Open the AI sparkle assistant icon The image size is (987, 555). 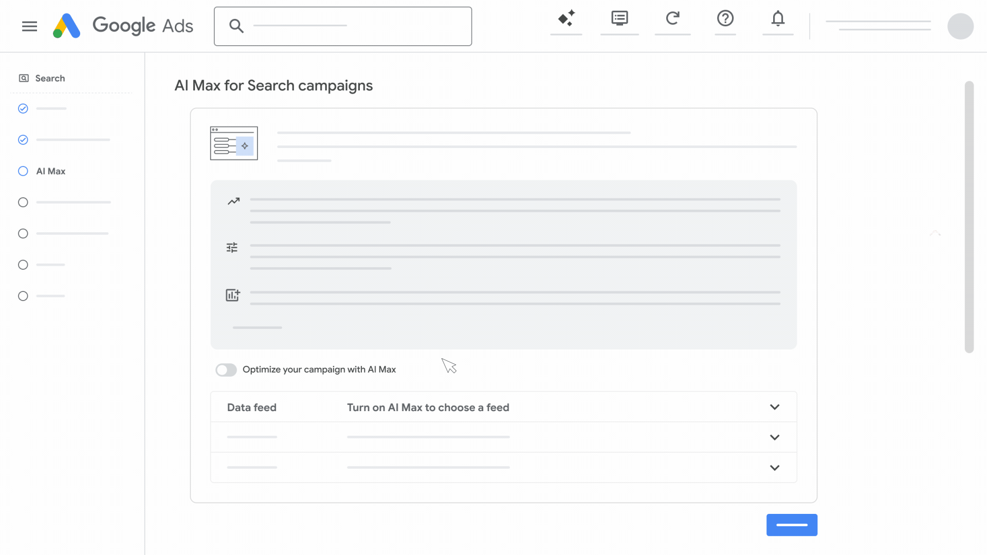click(566, 18)
